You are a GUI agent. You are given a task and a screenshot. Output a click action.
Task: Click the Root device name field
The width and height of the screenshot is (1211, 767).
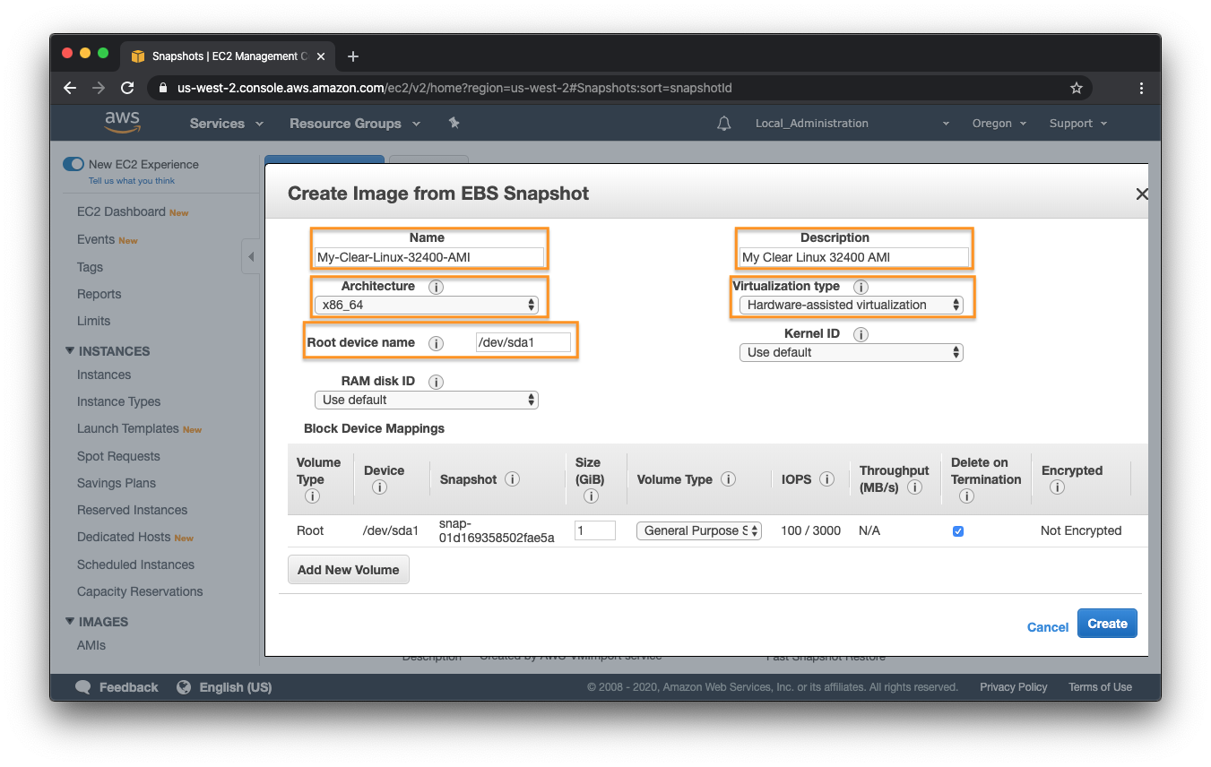[523, 341]
